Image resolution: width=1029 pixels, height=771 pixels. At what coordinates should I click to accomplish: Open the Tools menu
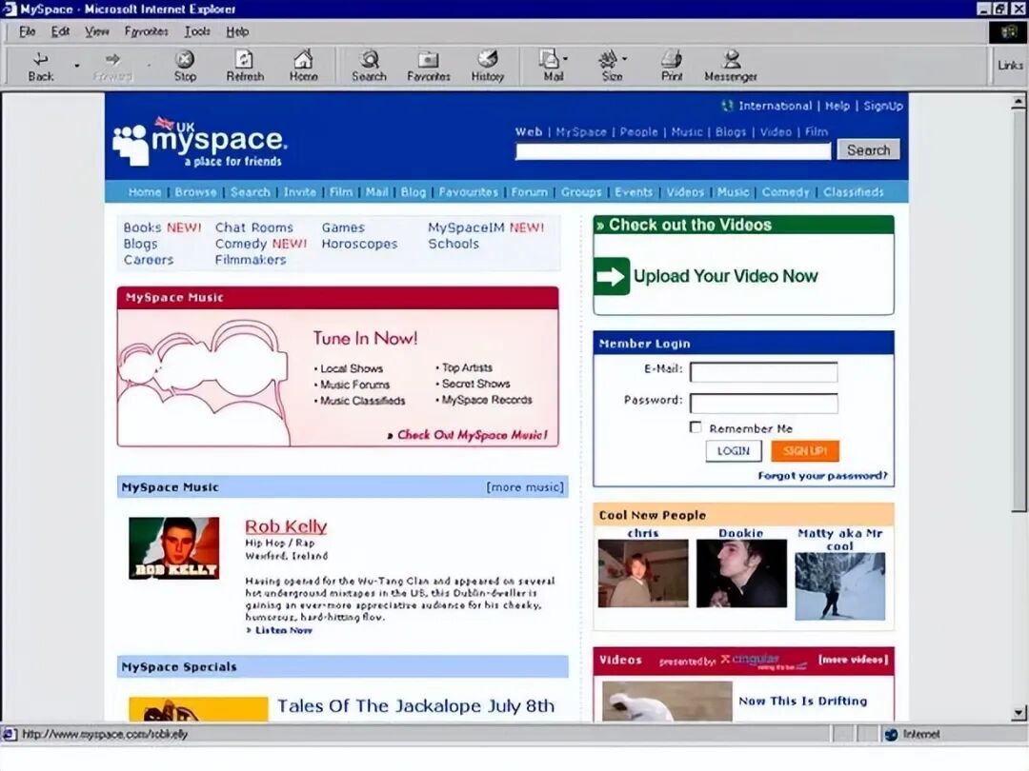click(197, 31)
